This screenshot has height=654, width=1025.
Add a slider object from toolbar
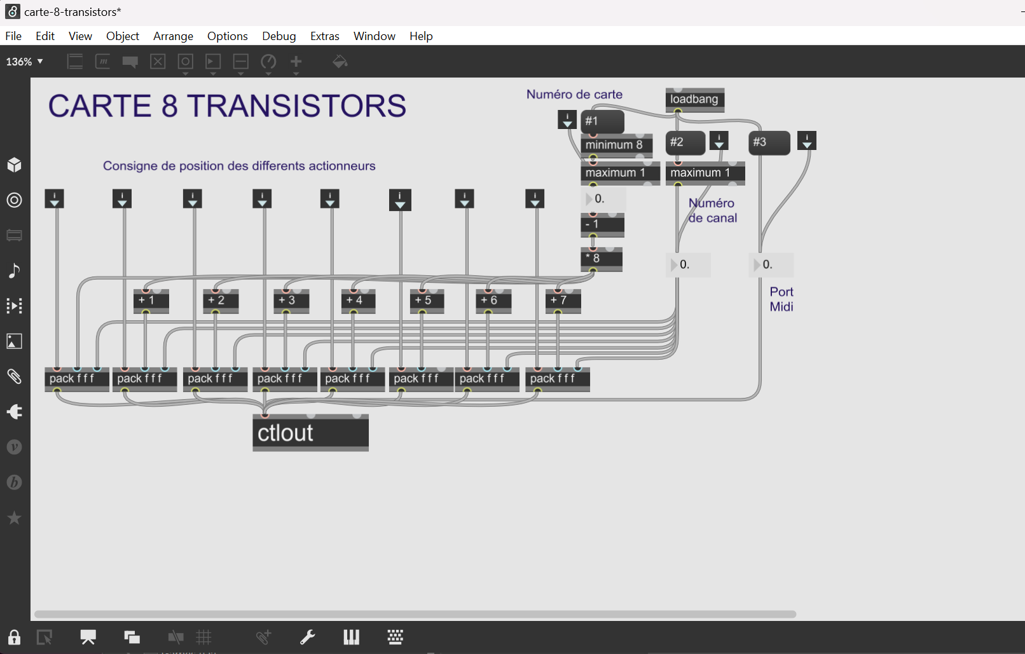[x=240, y=62]
